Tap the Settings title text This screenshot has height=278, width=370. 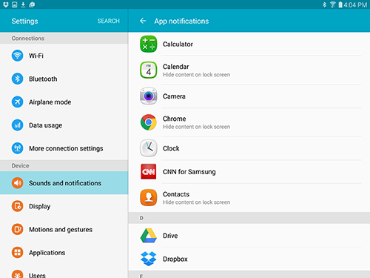(x=24, y=21)
